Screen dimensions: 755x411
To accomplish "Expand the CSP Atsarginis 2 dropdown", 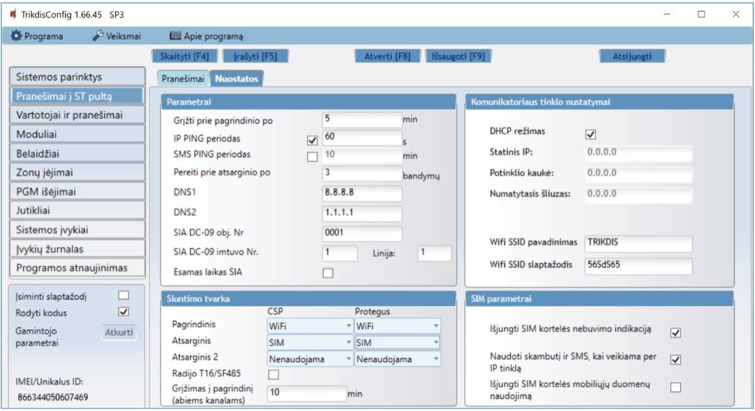I will click(310, 359).
